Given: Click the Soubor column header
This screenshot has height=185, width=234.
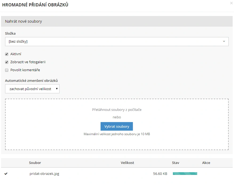Looking at the screenshot, I should click(x=35, y=163).
